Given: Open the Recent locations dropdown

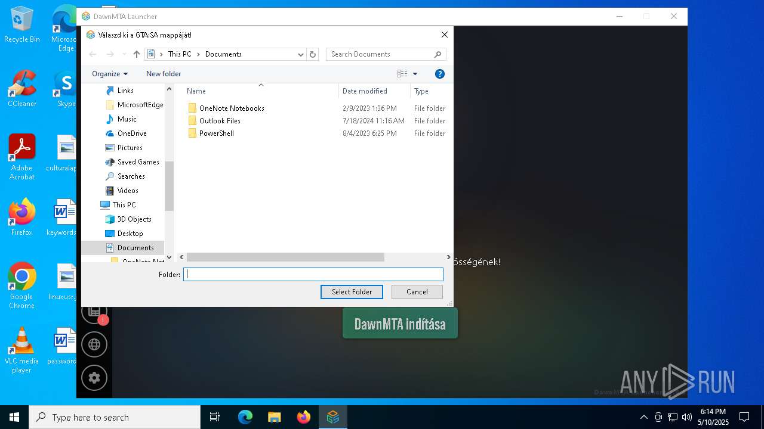Looking at the screenshot, I should tap(124, 54).
